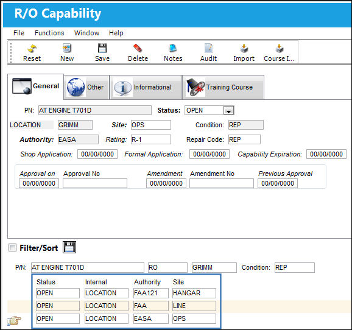Click the Formal Application date field
Image resolution: width=352 pixels, height=330 pixels.
(x=209, y=154)
